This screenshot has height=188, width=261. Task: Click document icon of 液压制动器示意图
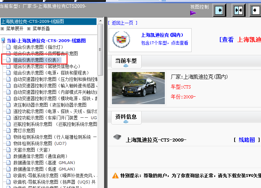[x=9, y=105]
